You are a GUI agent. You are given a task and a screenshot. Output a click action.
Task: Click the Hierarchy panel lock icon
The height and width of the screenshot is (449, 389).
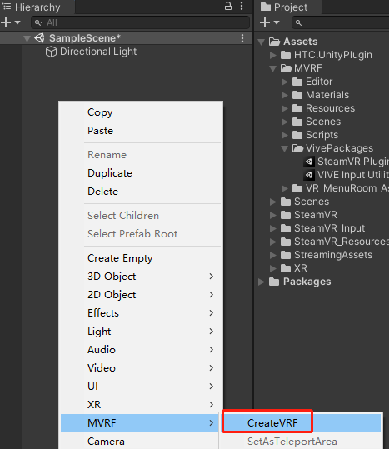click(x=228, y=6)
